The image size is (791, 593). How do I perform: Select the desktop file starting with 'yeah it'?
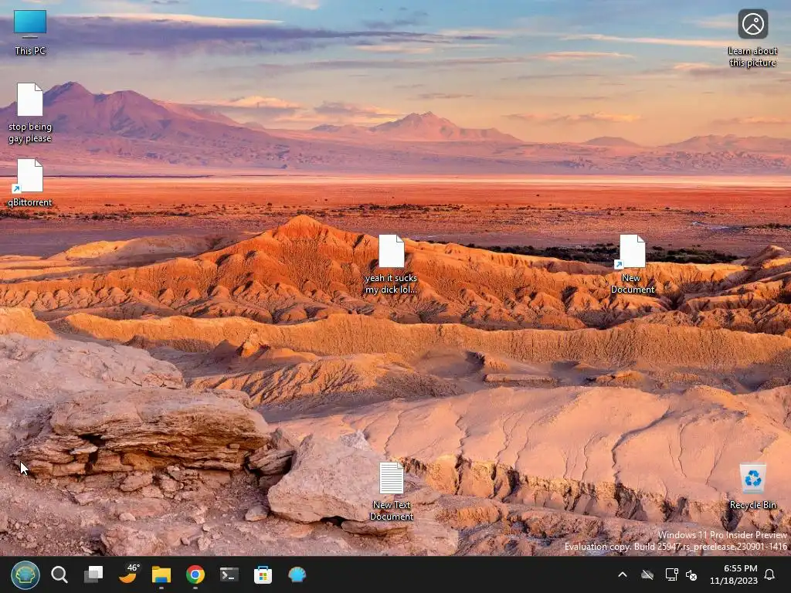click(x=392, y=264)
